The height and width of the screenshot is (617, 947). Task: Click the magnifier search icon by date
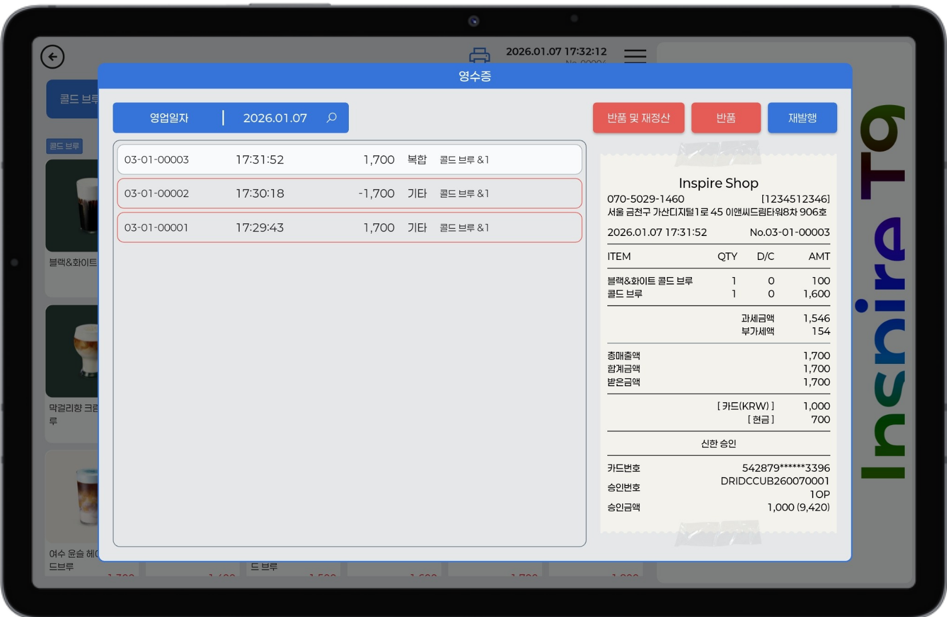(332, 118)
